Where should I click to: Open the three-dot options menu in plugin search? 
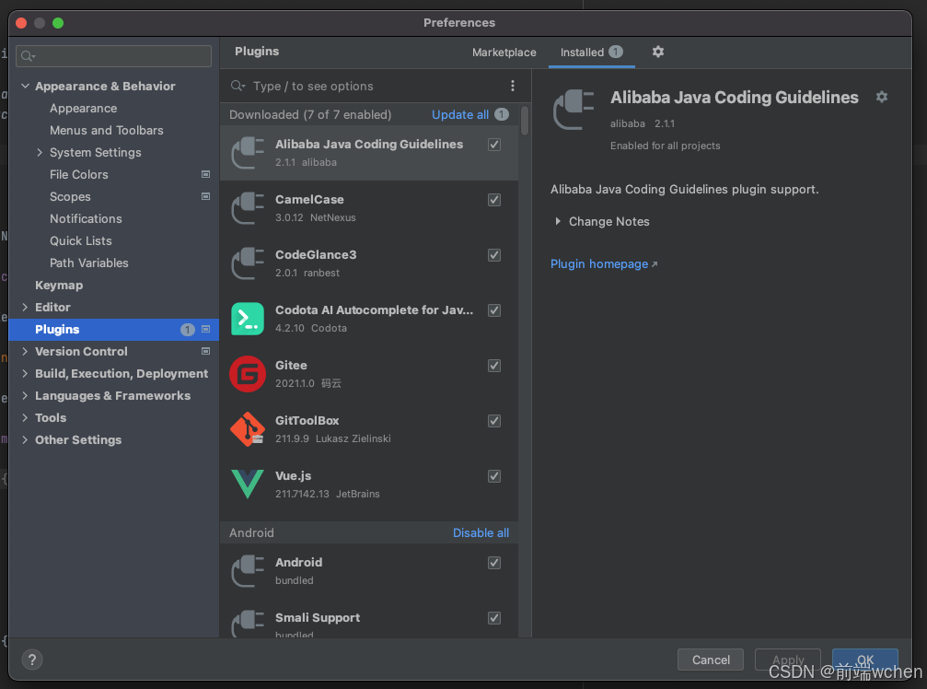(x=512, y=86)
